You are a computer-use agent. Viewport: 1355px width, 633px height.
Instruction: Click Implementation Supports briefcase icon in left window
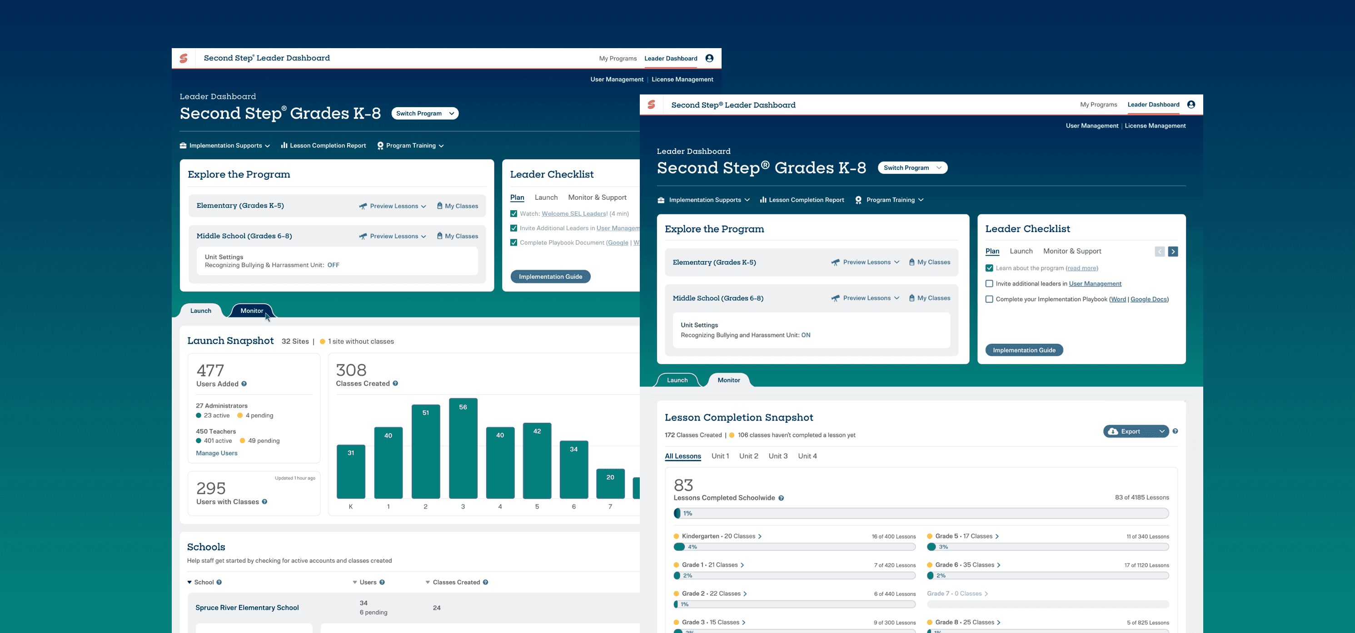click(x=183, y=146)
